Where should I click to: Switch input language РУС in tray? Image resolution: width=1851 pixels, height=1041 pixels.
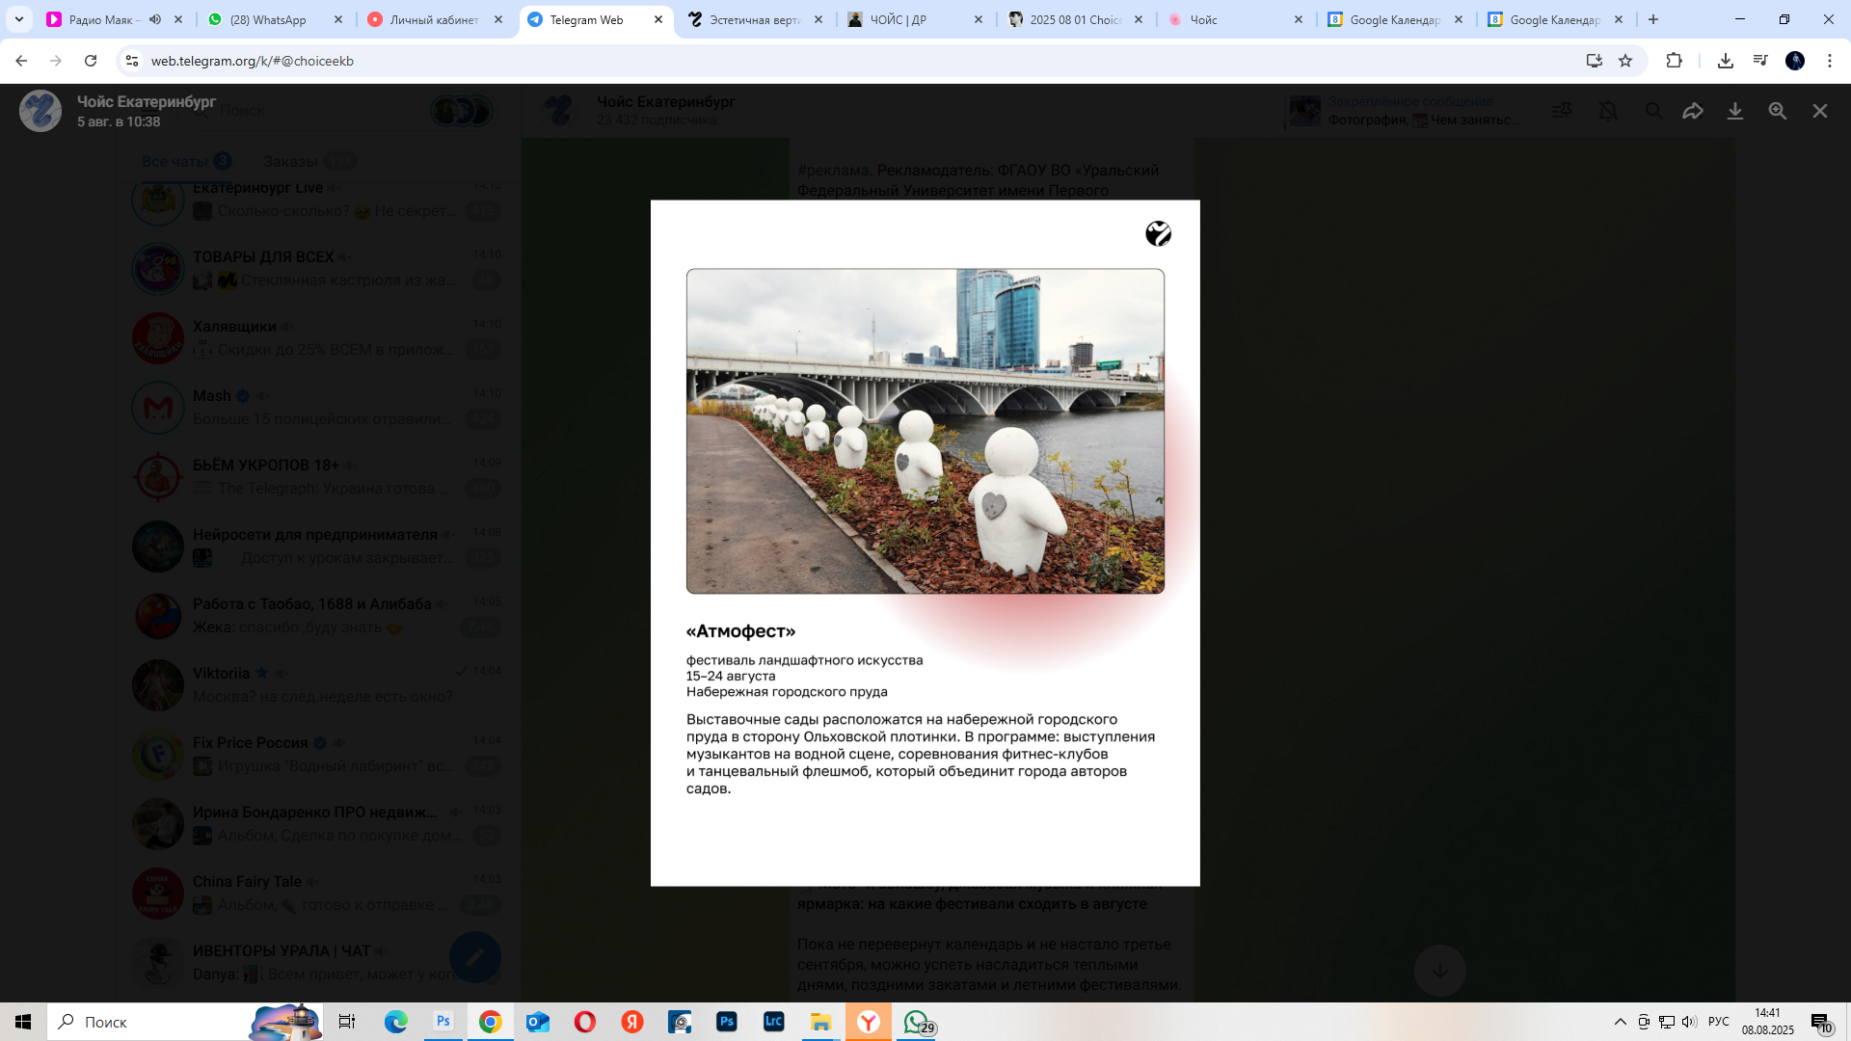(x=1718, y=1022)
